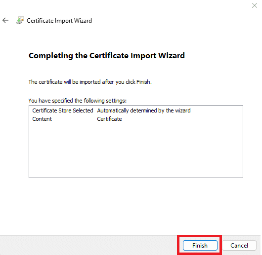
Task: Click the 'Certificate Import Wizard' title text
Action: (59, 21)
